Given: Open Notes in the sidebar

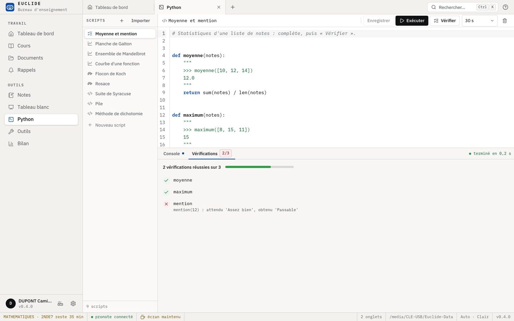Looking at the screenshot, I should [41, 95].
